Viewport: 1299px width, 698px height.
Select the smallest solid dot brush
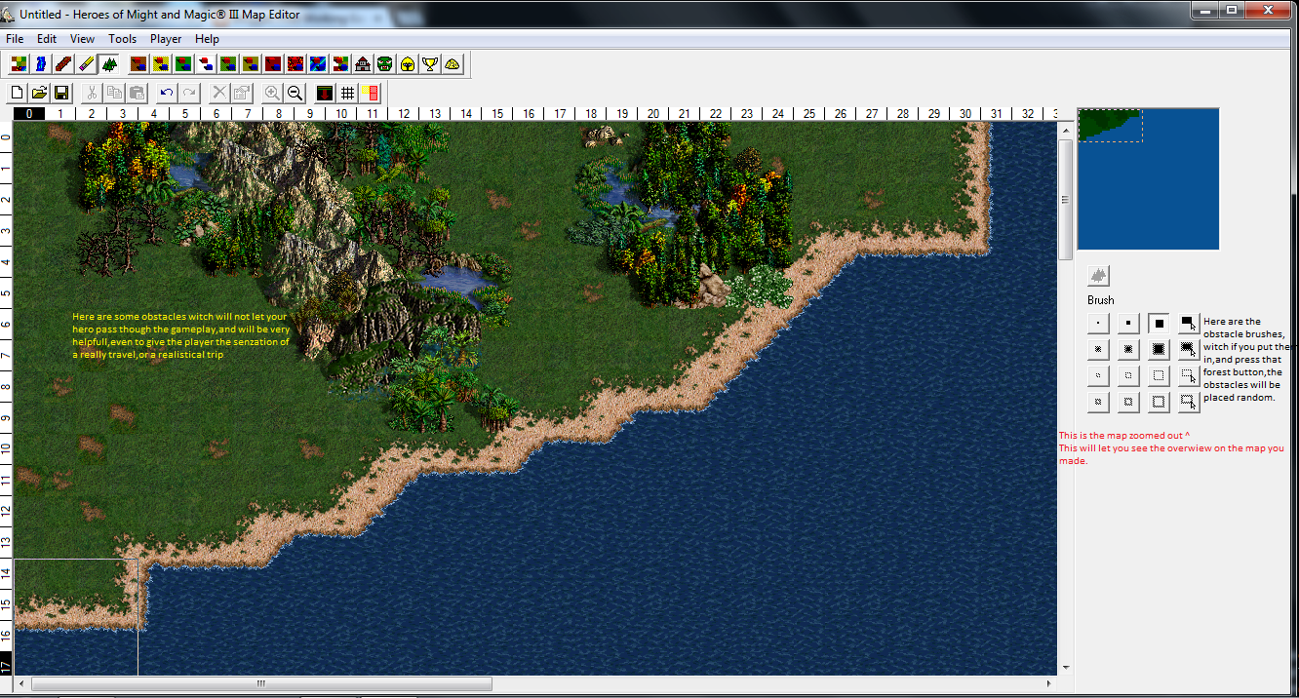point(1099,323)
